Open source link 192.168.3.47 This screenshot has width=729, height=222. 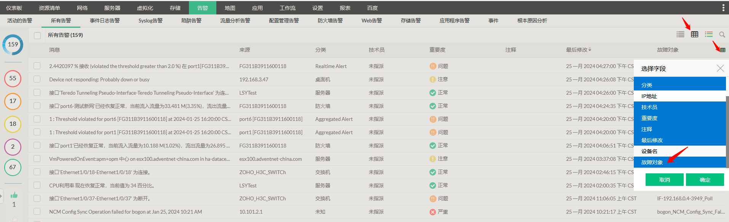tap(254, 79)
